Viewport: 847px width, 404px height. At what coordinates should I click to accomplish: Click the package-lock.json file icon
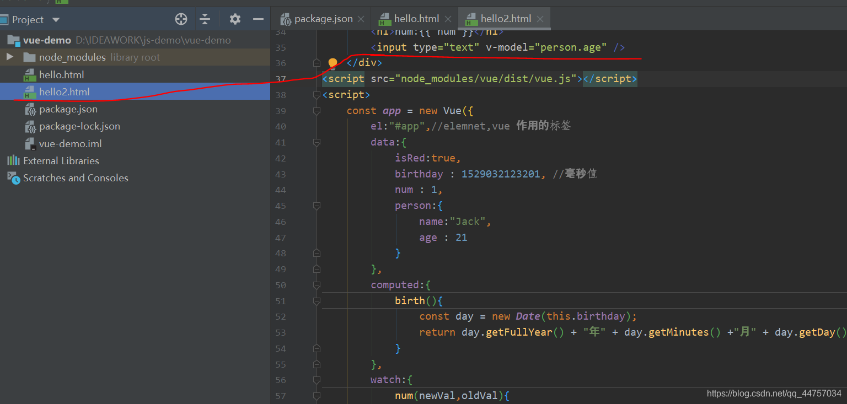coord(30,126)
